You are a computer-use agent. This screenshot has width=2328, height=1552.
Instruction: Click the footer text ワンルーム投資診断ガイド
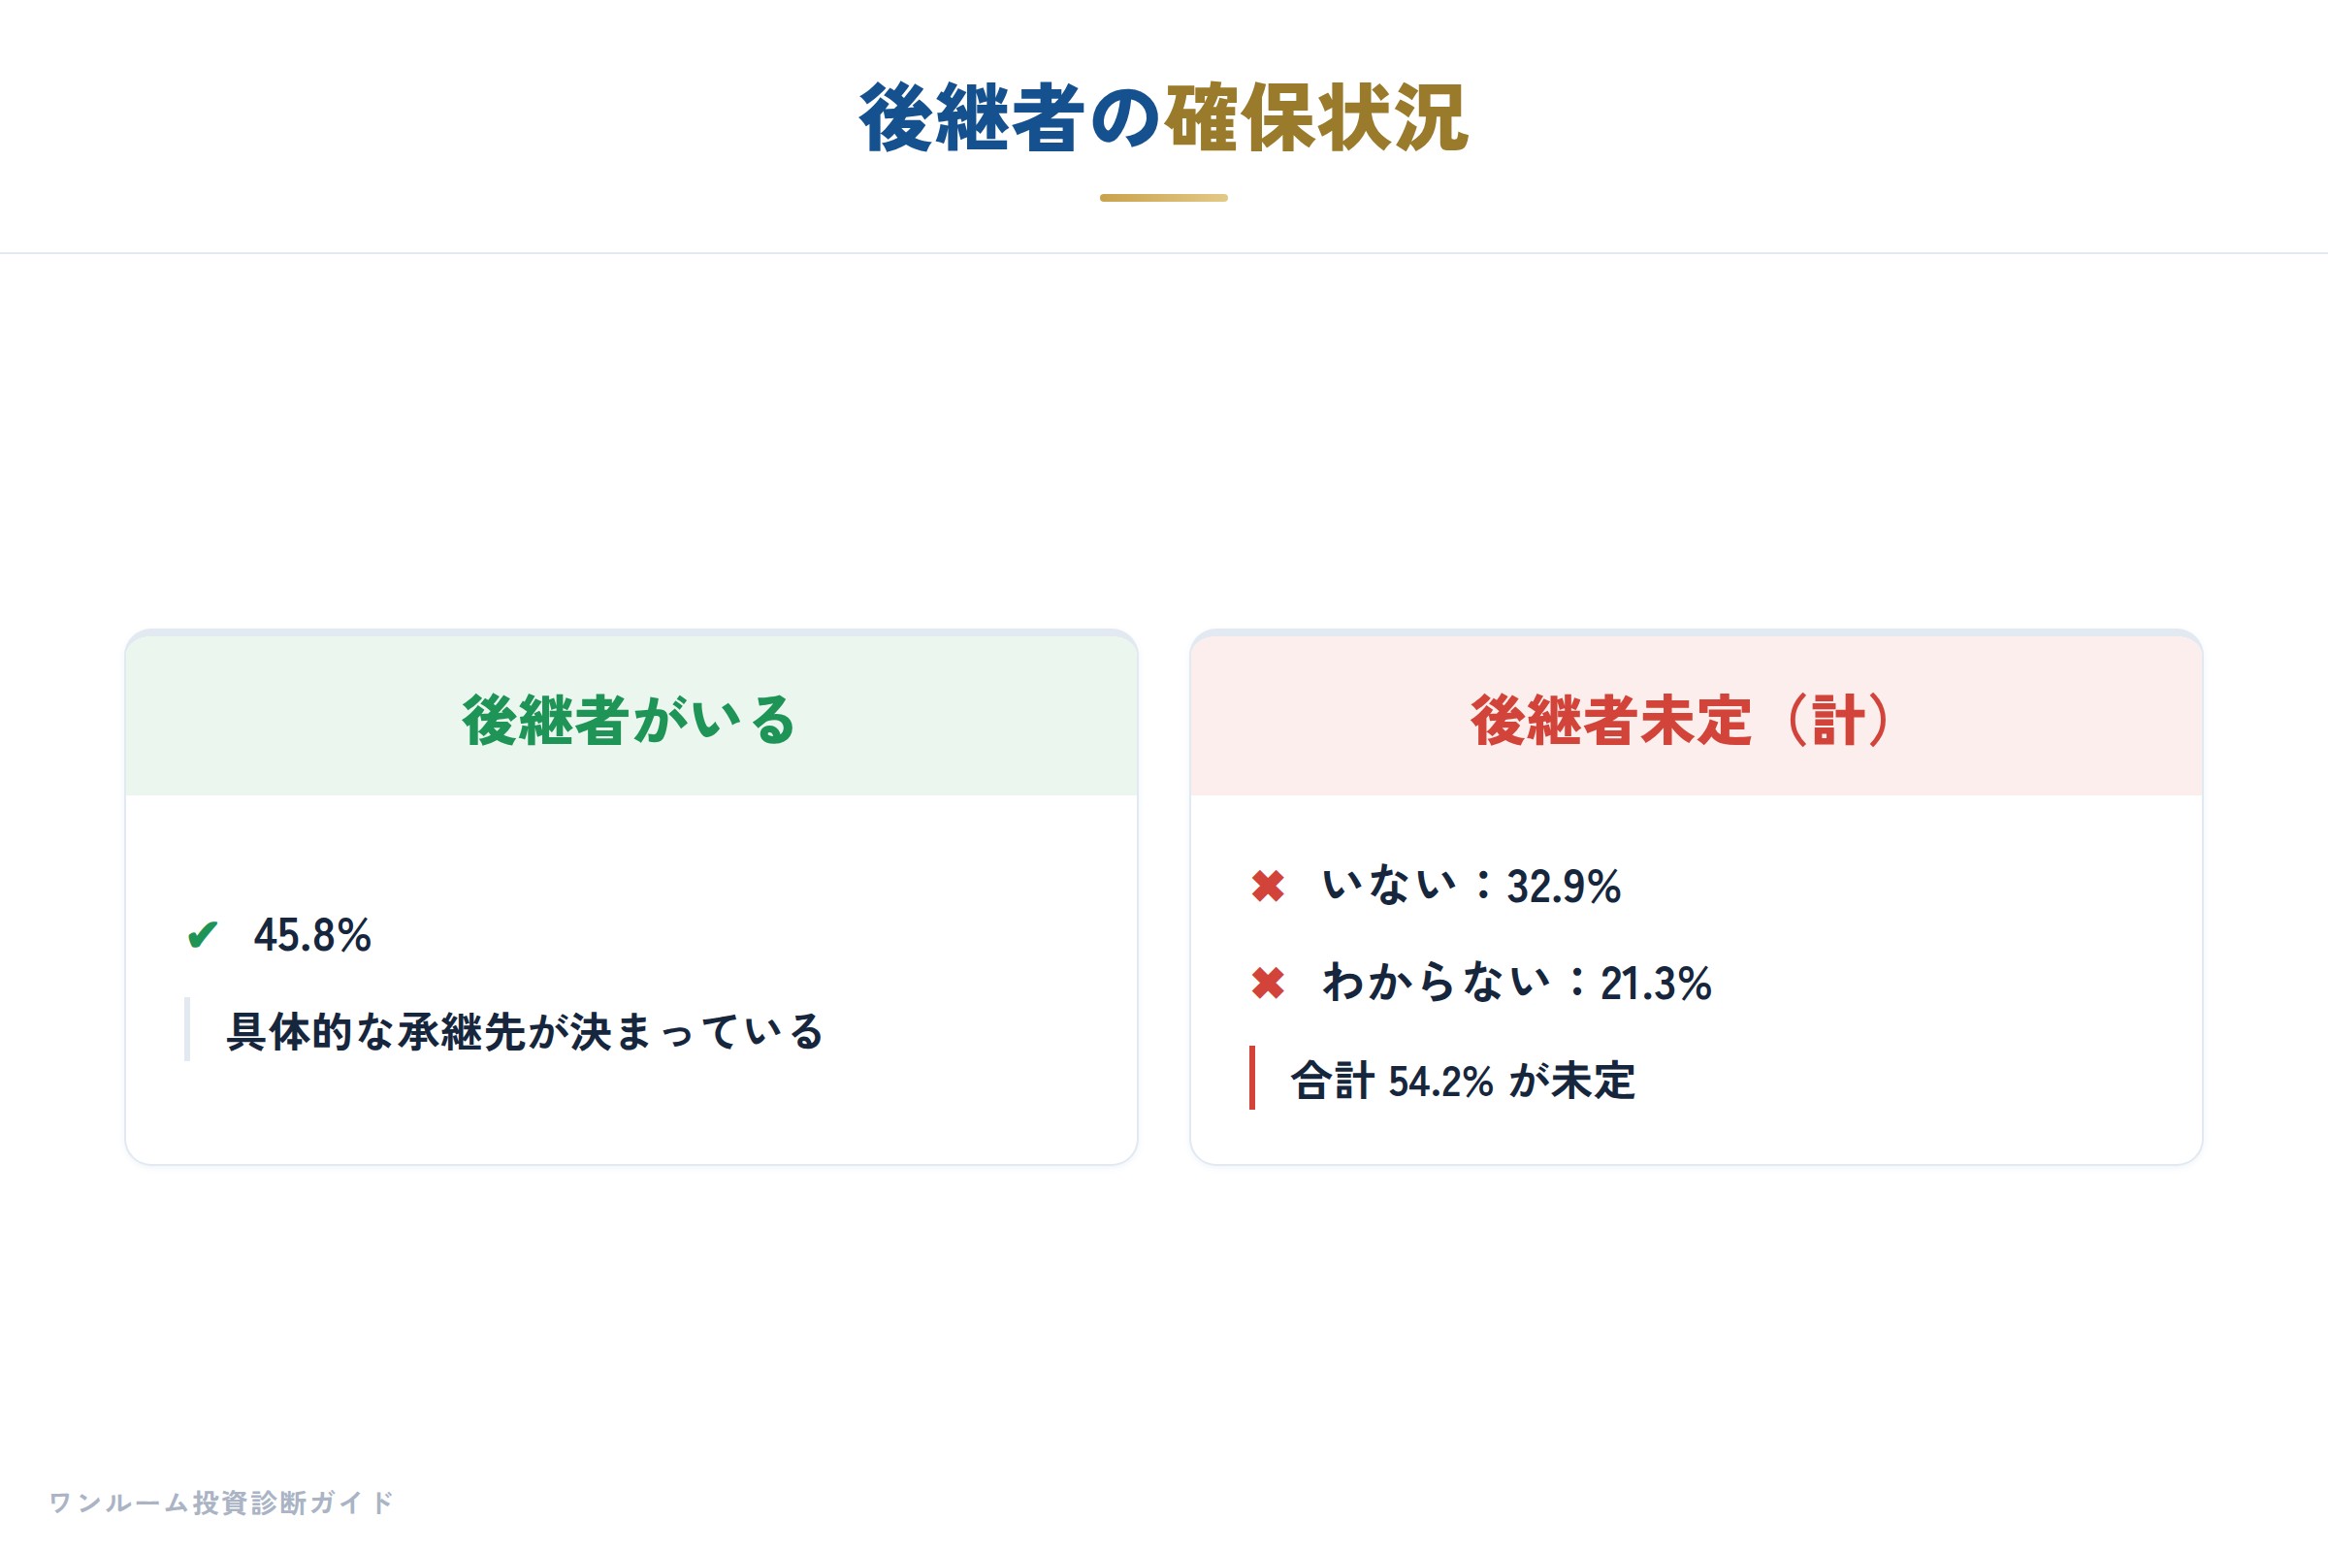tap(222, 1503)
